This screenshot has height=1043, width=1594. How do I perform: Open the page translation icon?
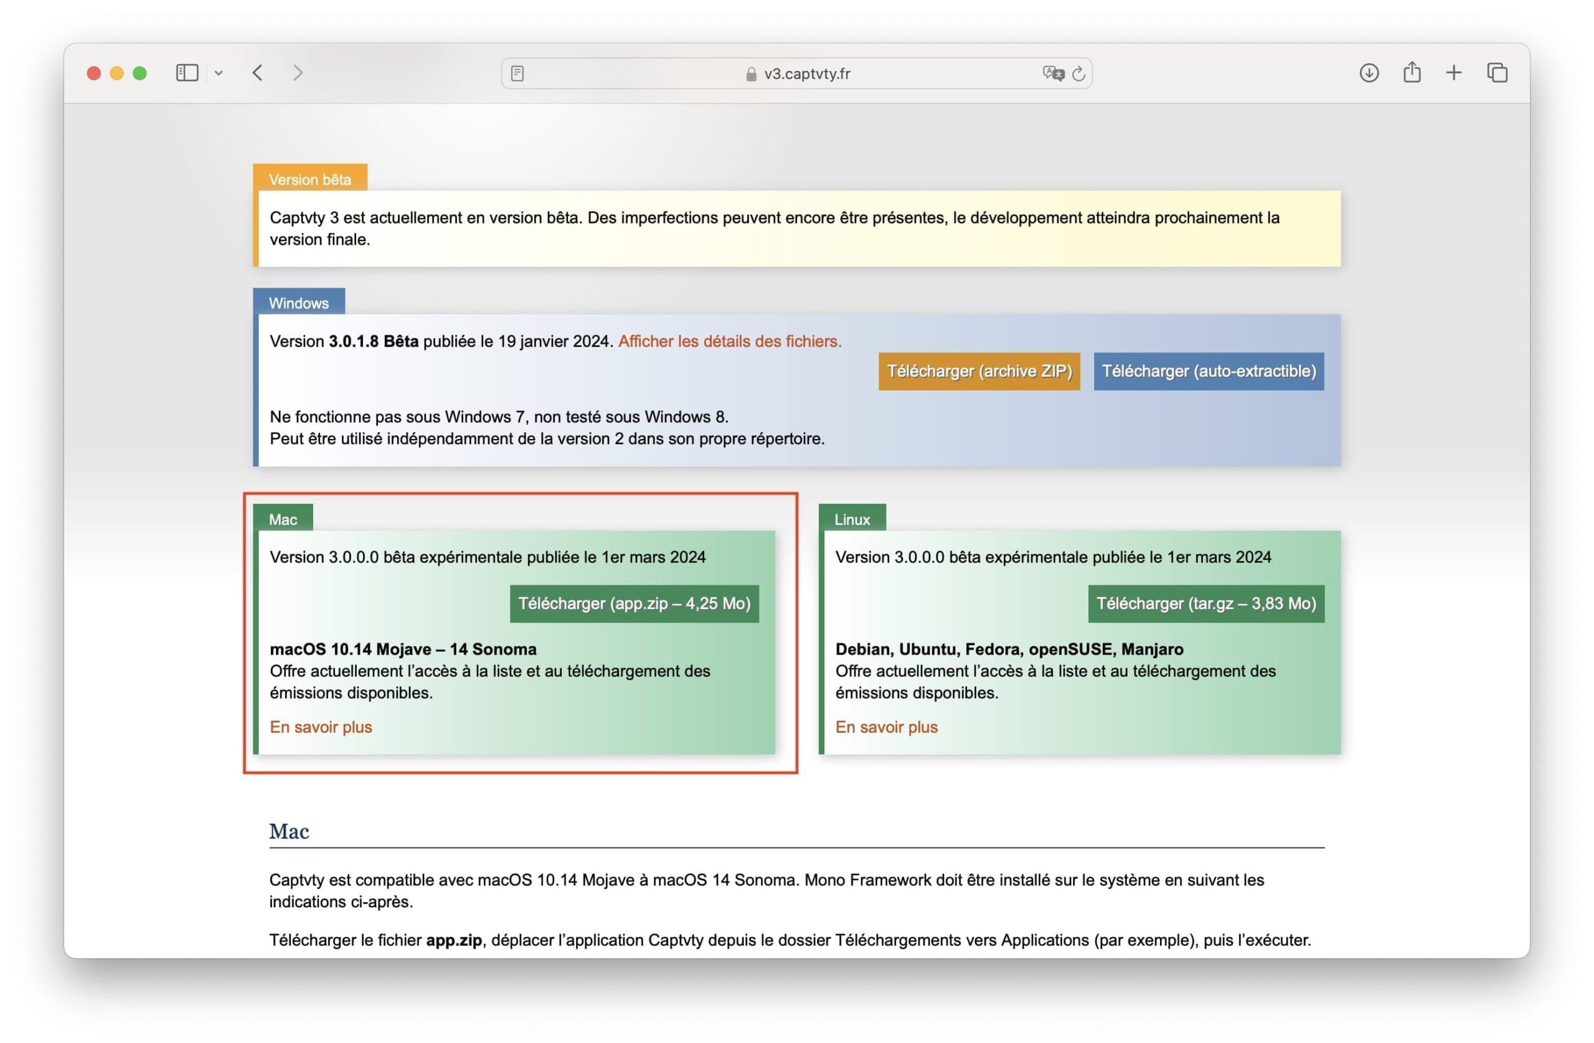pyautogui.click(x=1053, y=73)
